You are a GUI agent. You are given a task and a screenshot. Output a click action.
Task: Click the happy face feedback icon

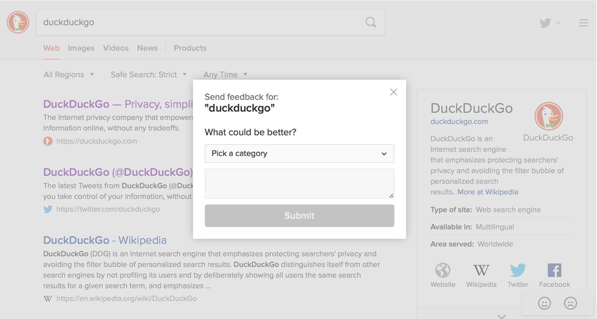coord(545,303)
